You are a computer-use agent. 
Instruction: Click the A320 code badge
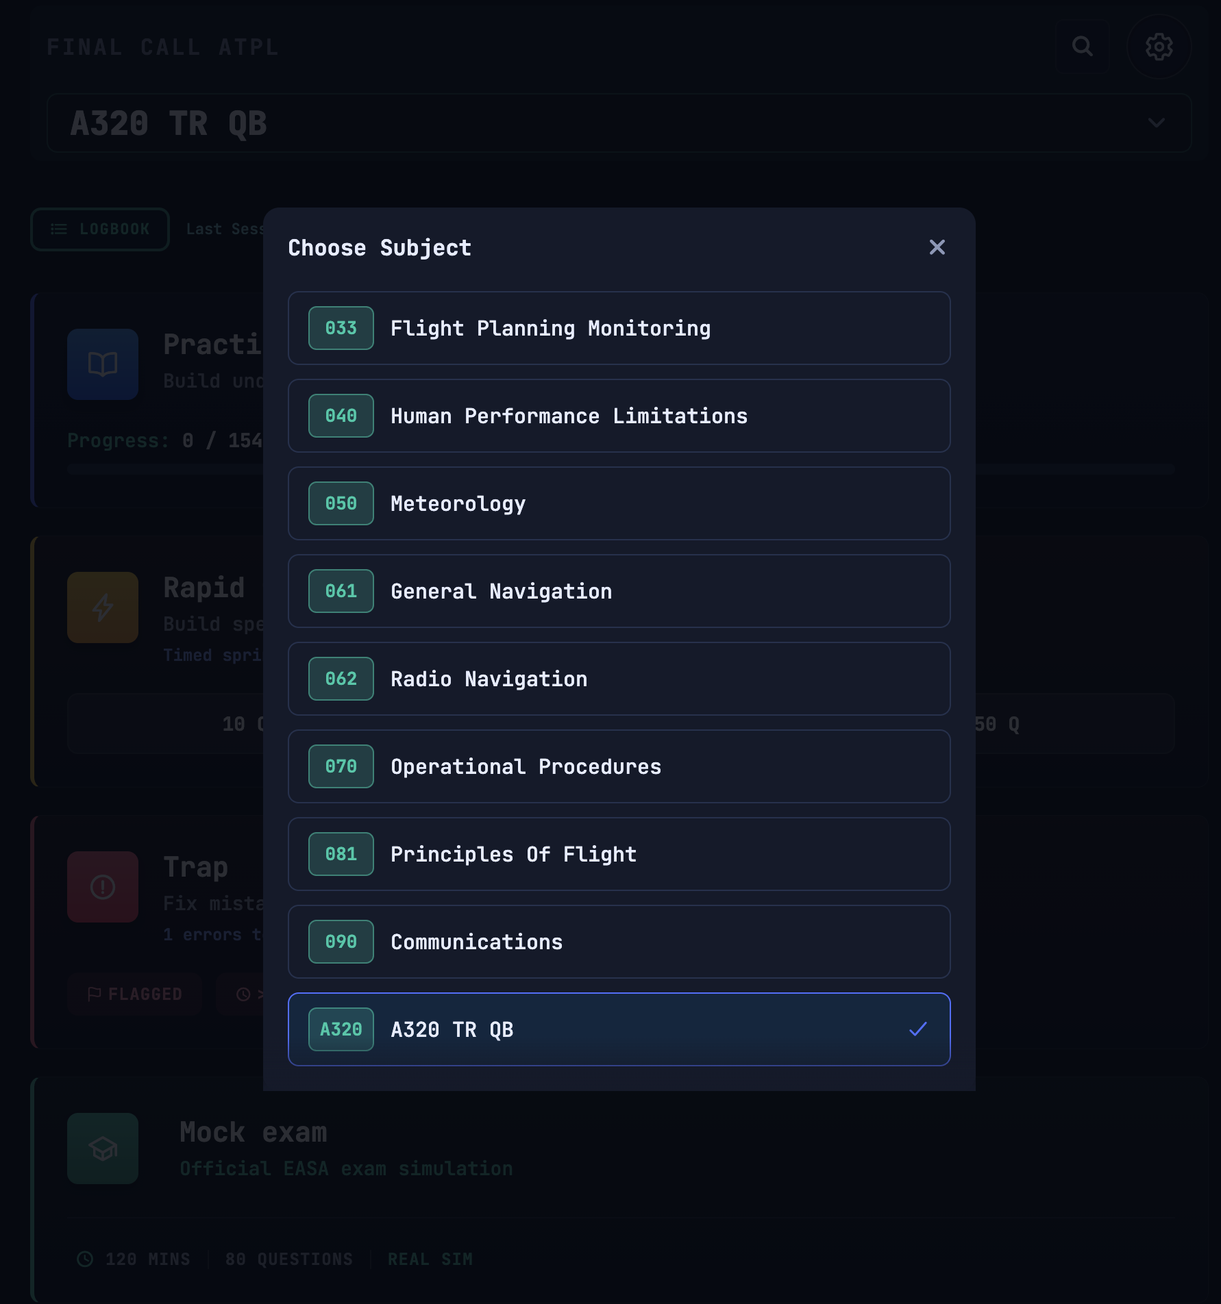341,1029
